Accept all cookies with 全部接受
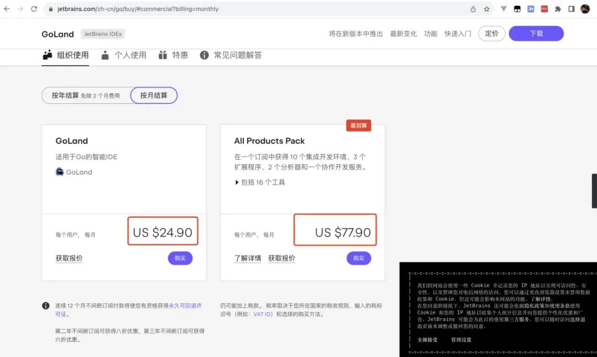The image size is (597, 357). (x=427, y=340)
